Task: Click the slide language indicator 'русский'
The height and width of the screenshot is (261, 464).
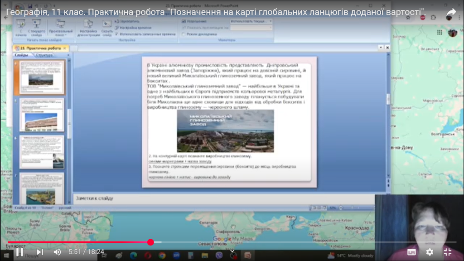Action: tap(65, 208)
